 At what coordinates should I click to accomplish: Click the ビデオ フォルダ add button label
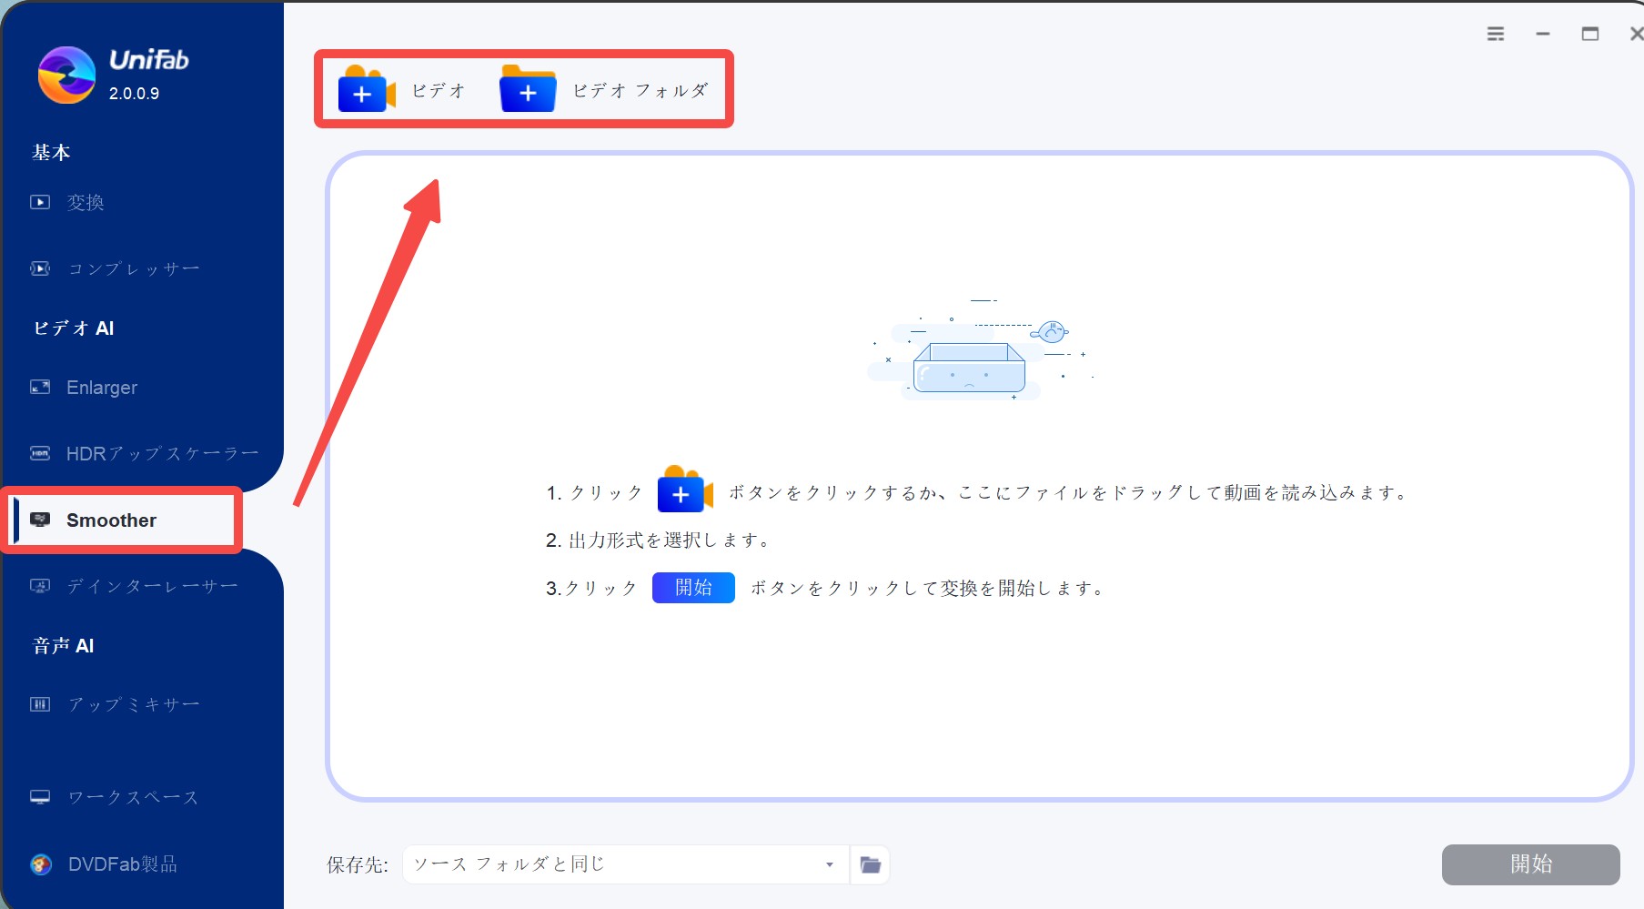[x=640, y=90]
